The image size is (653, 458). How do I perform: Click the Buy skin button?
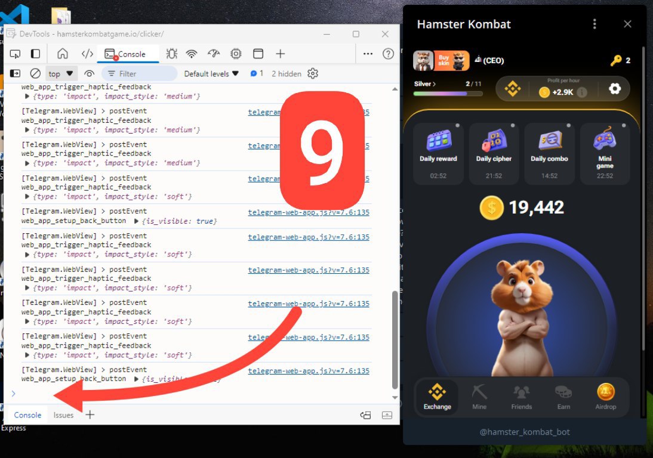tap(451, 61)
